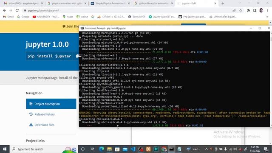Open weather Rain widget in taskbar
272x153 pixels.
pos(193,149)
